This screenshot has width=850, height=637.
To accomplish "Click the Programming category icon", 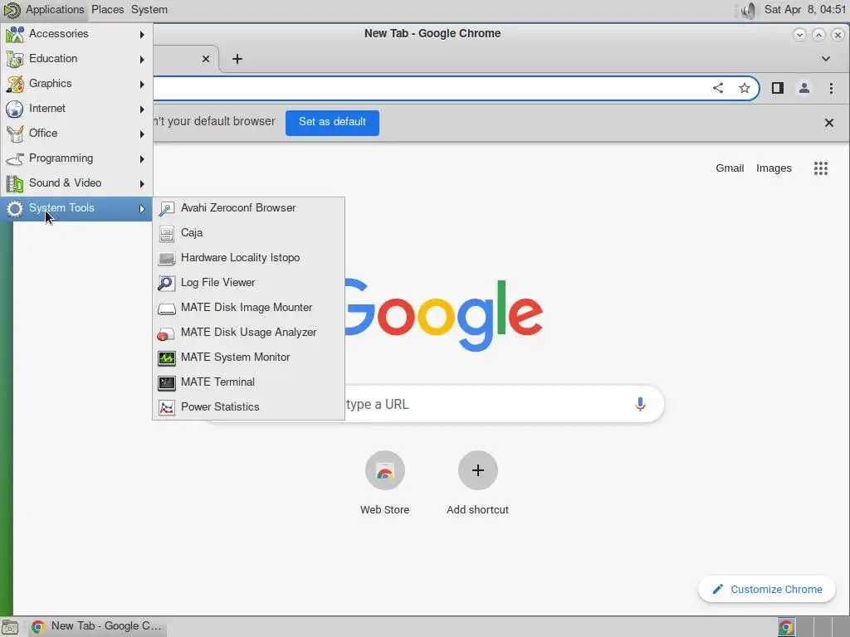I will coord(15,158).
